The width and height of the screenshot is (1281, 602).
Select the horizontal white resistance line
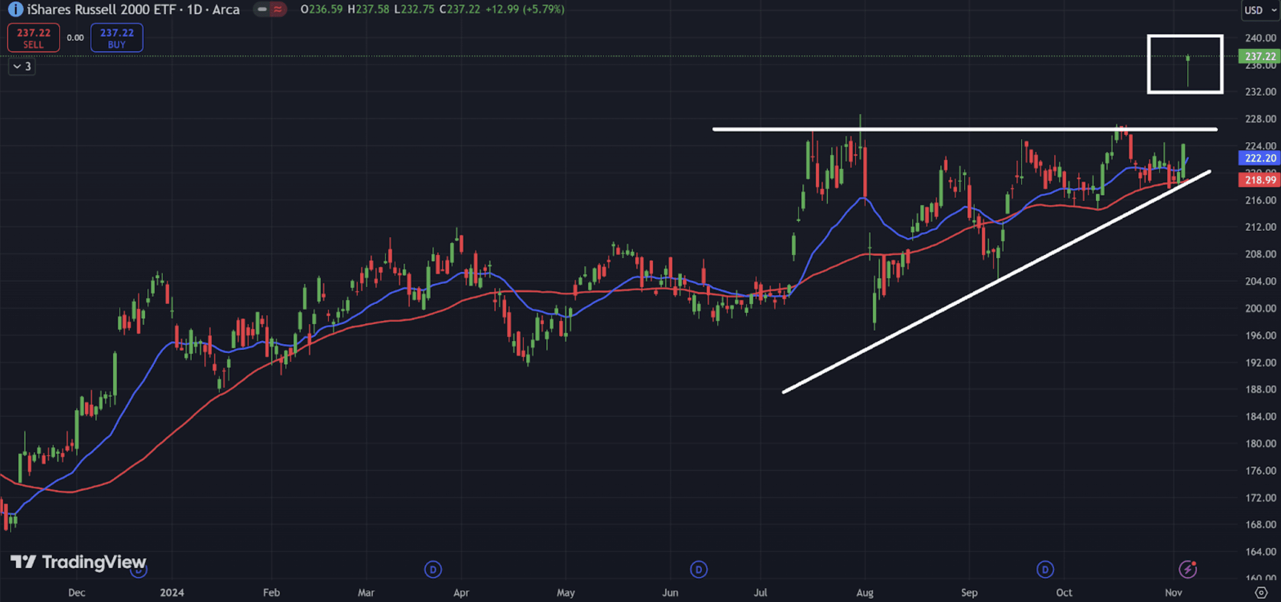click(x=945, y=129)
